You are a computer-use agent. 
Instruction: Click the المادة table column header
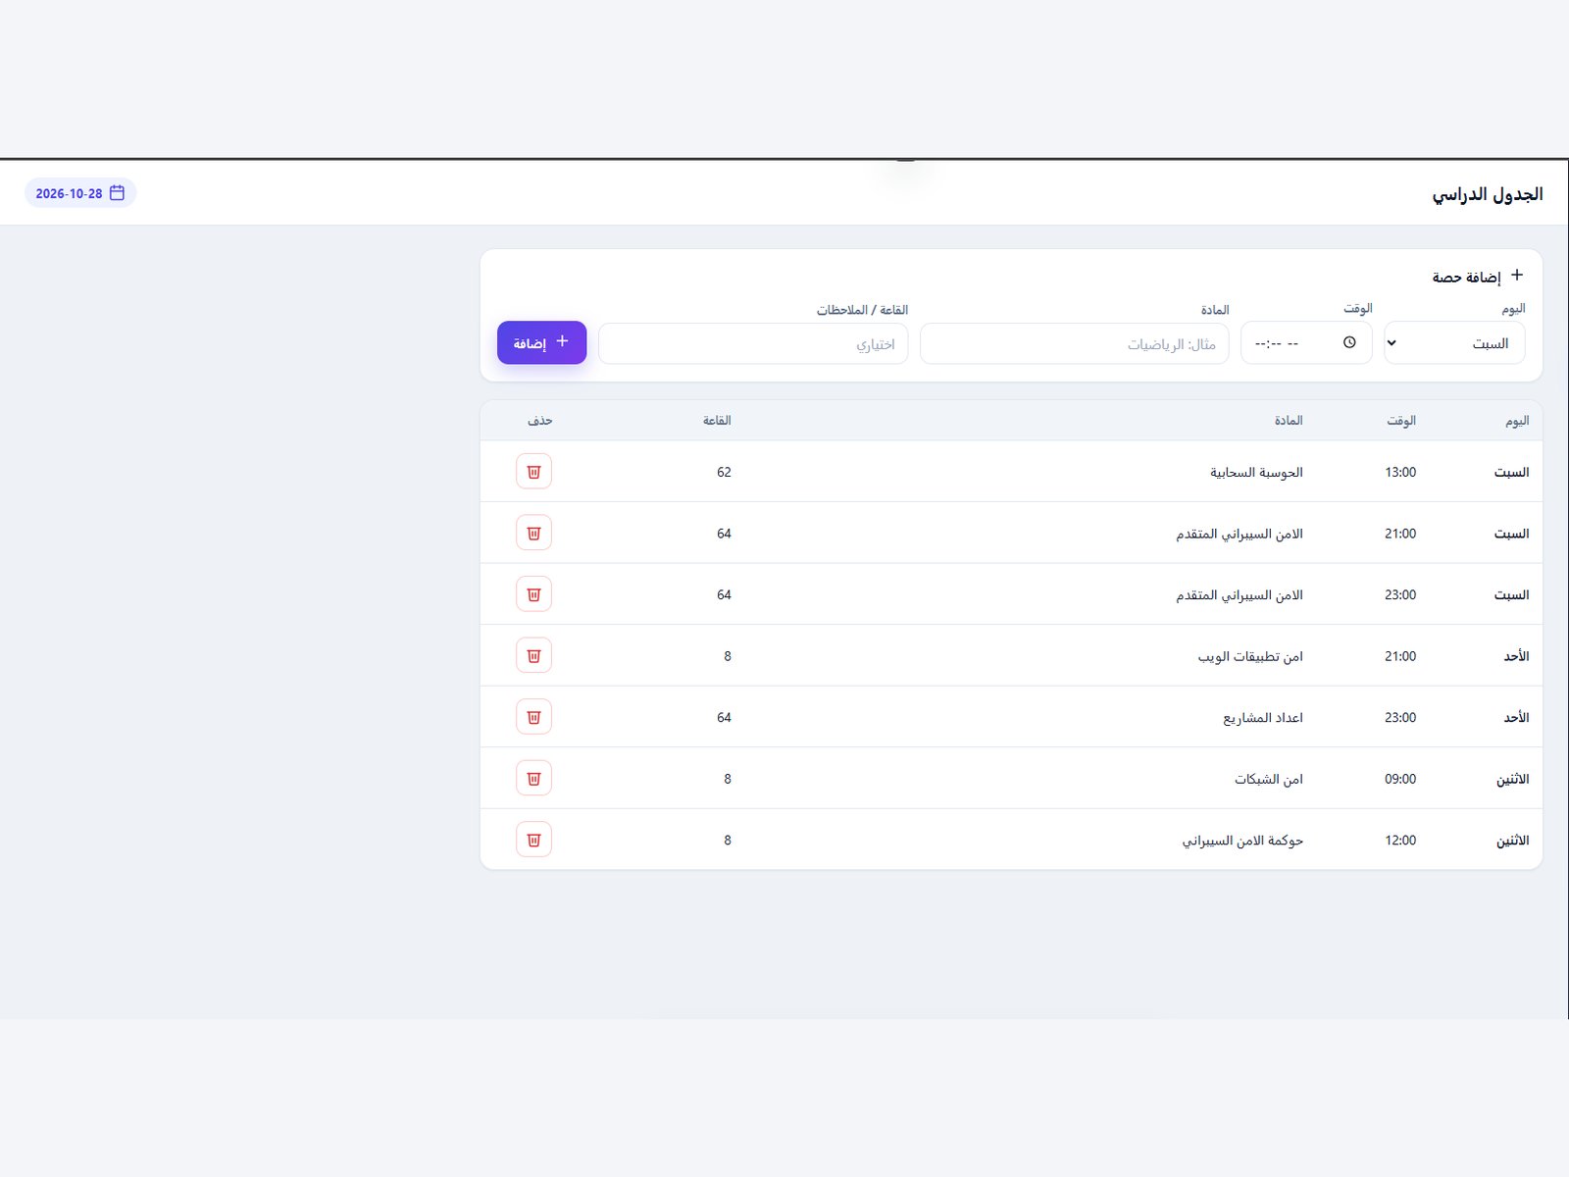pyautogui.click(x=1289, y=421)
